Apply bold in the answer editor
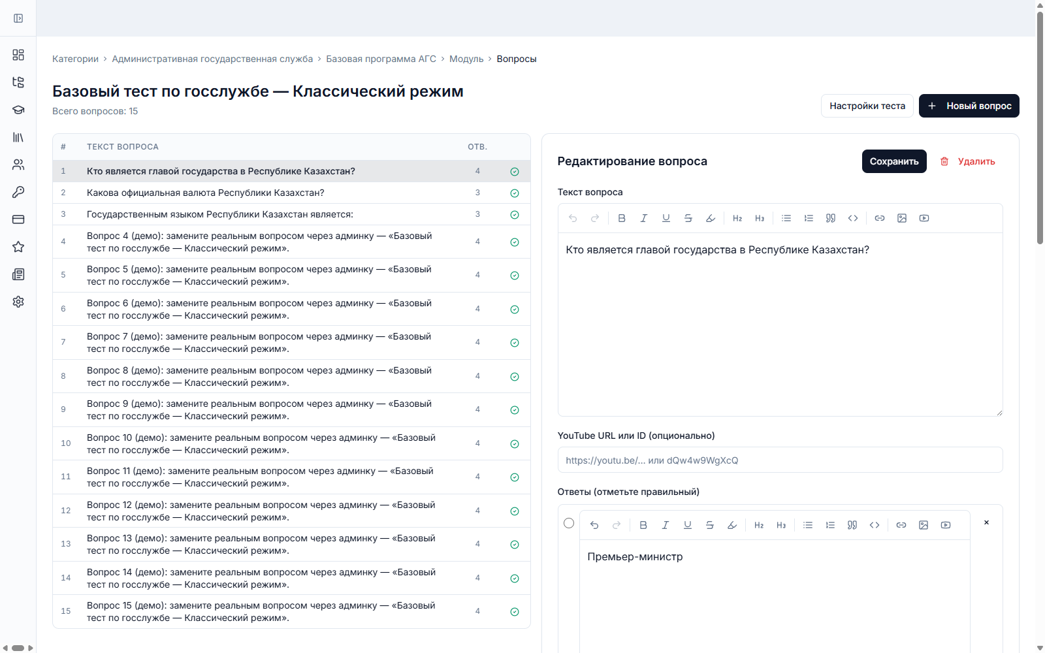 coord(643,525)
